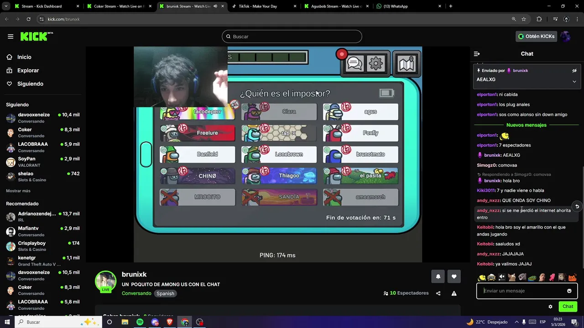This screenshot has width=584, height=328.
Task: Report the stream with warning icon
Action: click(454, 293)
